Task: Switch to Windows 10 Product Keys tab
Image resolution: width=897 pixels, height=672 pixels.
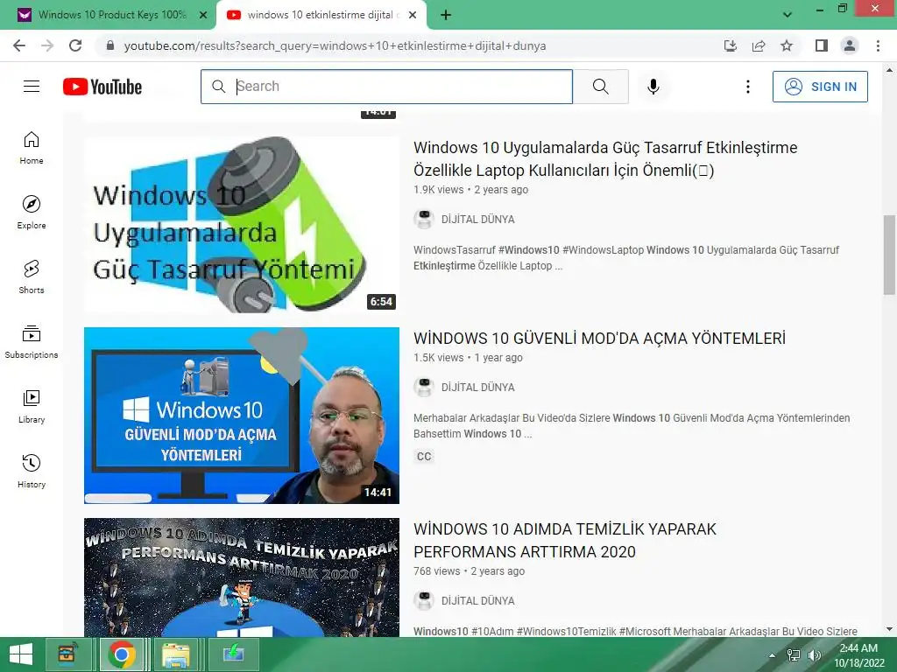Action: [111, 15]
